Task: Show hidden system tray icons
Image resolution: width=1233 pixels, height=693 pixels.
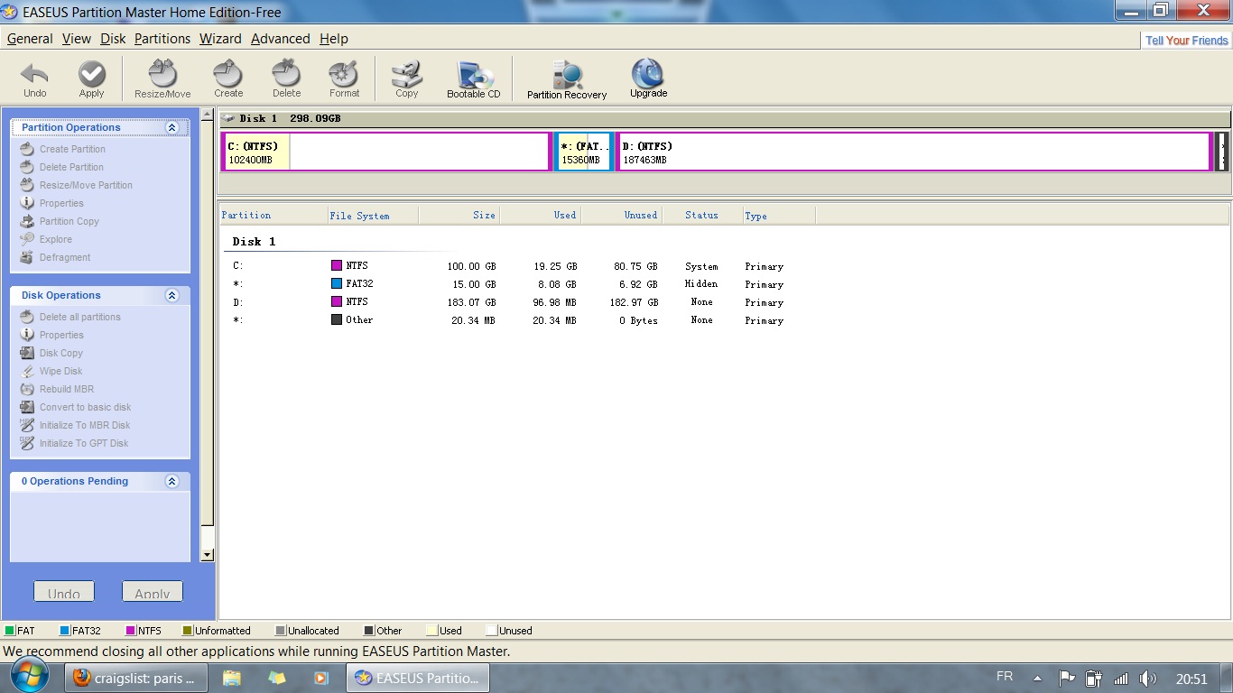Action: (x=1038, y=678)
